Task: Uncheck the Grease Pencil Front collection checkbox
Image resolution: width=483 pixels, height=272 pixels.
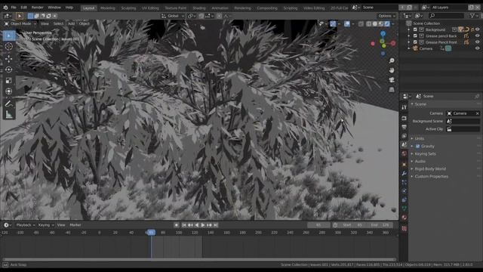Action: click(x=415, y=42)
